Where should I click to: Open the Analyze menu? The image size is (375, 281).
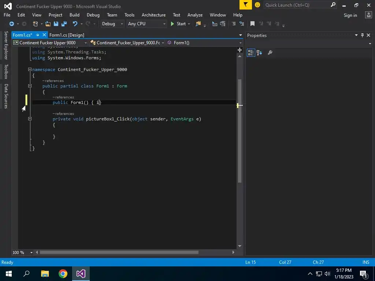tap(195, 15)
